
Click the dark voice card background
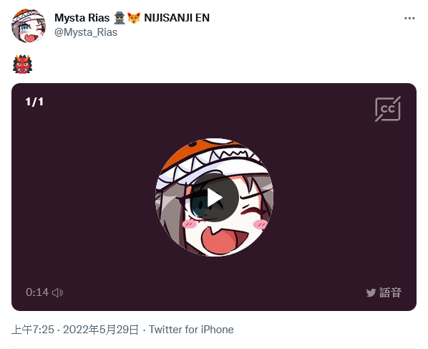click(x=82, y=197)
